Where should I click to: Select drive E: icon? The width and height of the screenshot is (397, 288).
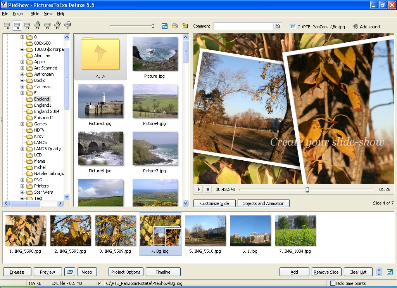tap(27, 25)
